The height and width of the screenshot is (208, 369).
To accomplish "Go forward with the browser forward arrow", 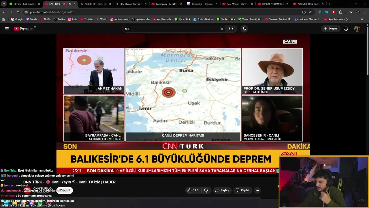I will [11, 12].
